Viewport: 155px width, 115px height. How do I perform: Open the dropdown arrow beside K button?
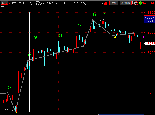point(6,3)
